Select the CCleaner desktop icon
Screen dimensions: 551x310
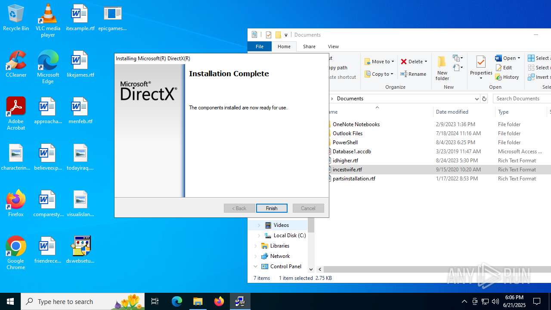click(16, 64)
